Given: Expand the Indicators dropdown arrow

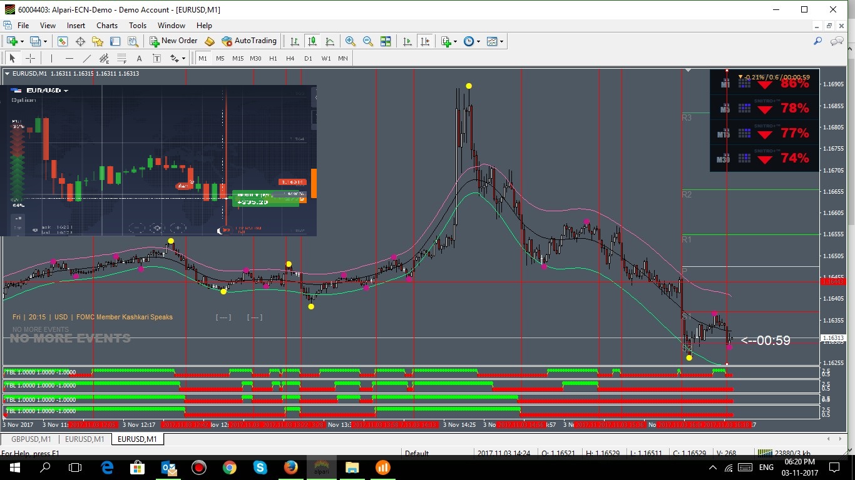Looking at the screenshot, I should (455, 41).
